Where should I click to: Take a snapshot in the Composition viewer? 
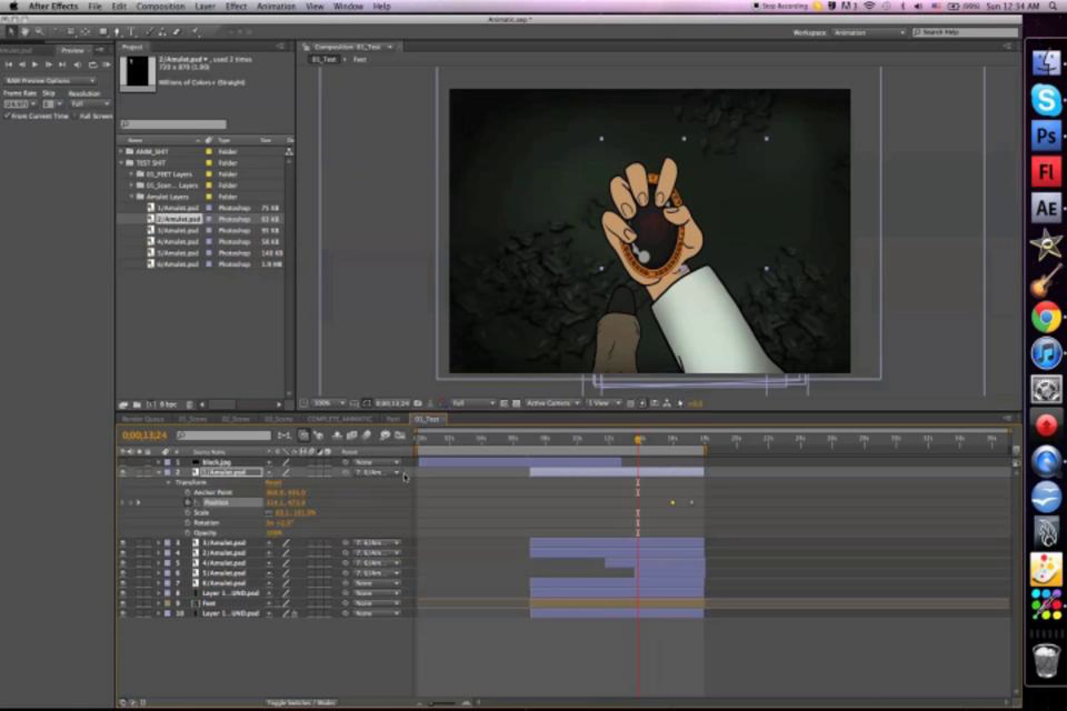click(x=418, y=403)
